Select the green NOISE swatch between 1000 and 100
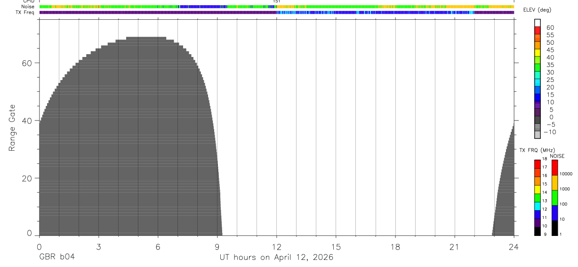 (x=554, y=198)
